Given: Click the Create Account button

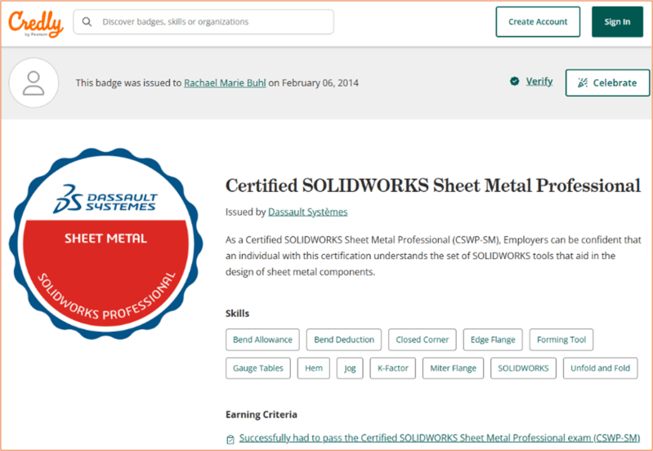Looking at the screenshot, I should [538, 22].
